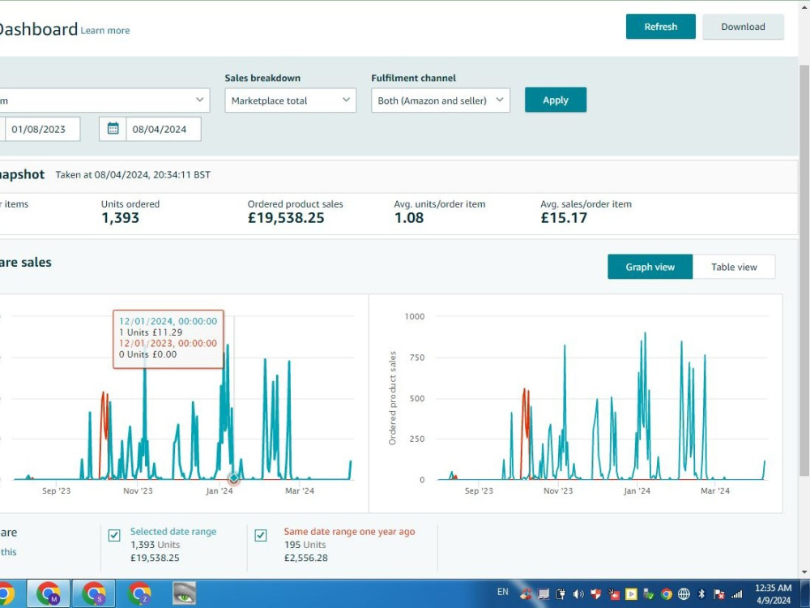Click the page vertical scrollbar
The width and height of the screenshot is (810, 608).
coord(804,269)
